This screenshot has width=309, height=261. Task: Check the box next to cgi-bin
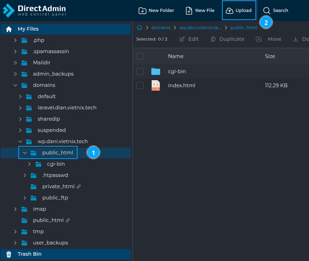[x=140, y=71]
